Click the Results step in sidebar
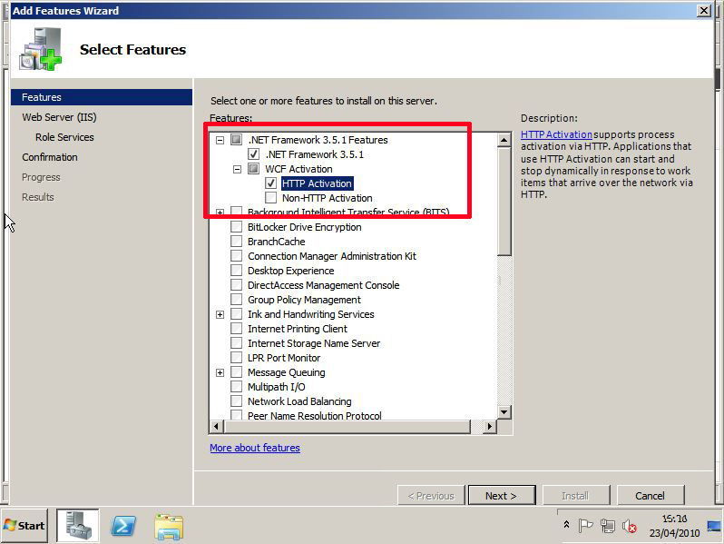 (38, 197)
